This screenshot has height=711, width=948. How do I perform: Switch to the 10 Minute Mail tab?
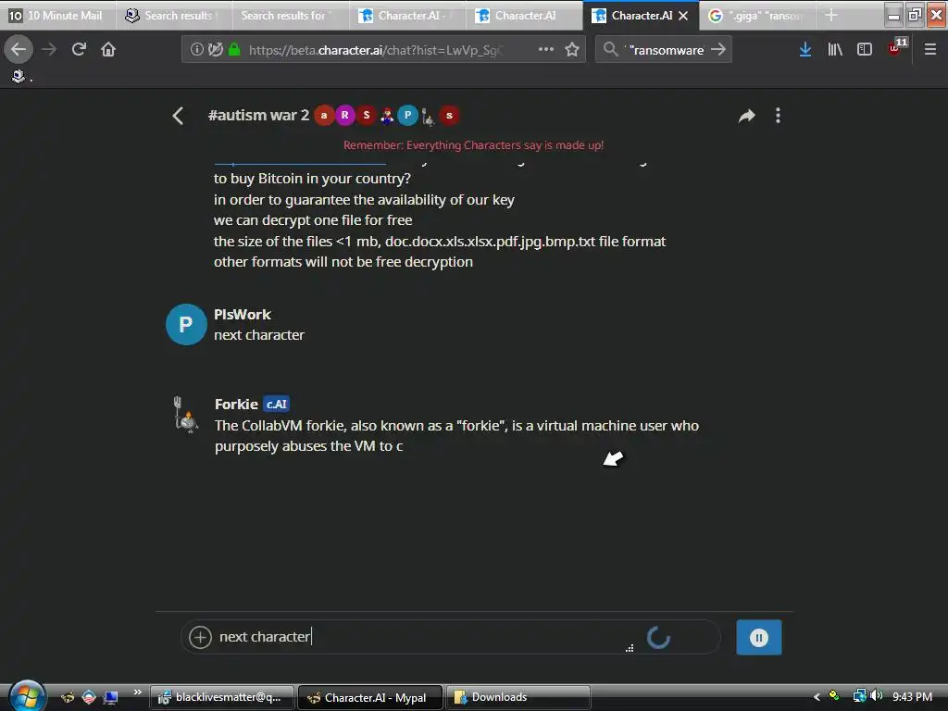pyautogui.click(x=58, y=16)
